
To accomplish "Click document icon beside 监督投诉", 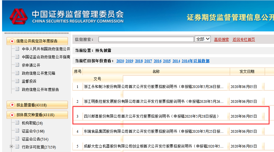I will (x=17, y=81).
